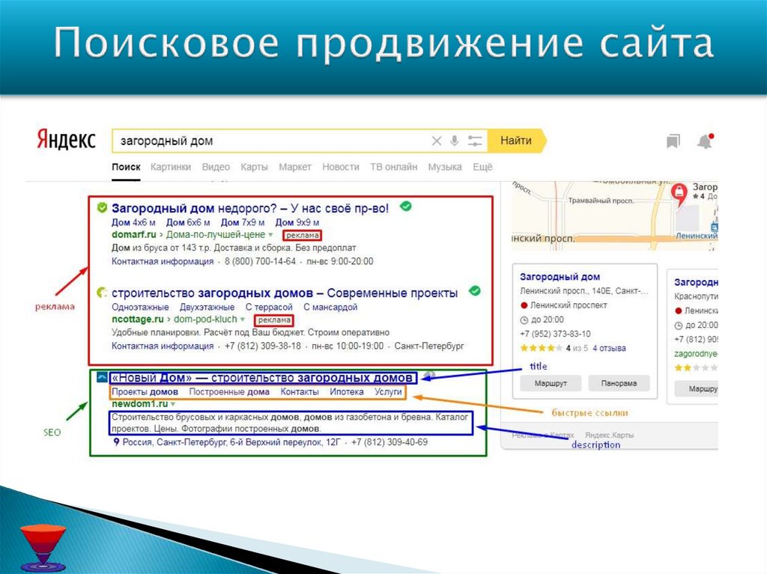Click the Двухэтажные quick link
This screenshot has height=574, width=767.
click(207, 307)
